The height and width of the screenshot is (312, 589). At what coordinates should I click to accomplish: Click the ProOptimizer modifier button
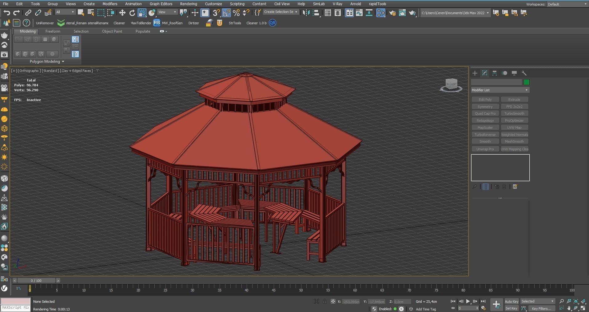pyautogui.click(x=514, y=120)
